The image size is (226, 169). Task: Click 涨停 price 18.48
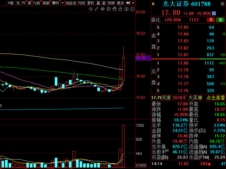[183, 136]
